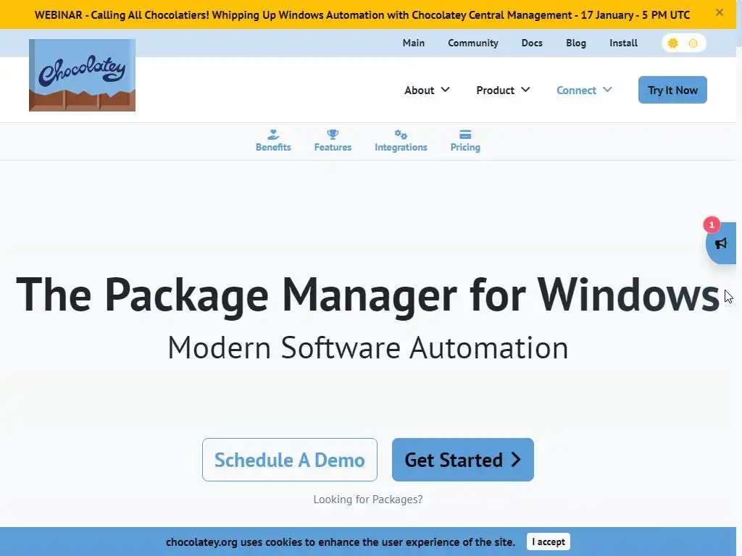The width and height of the screenshot is (742, 556).
Task: Click the Integrations gears icon
Action: click(401, 135)
